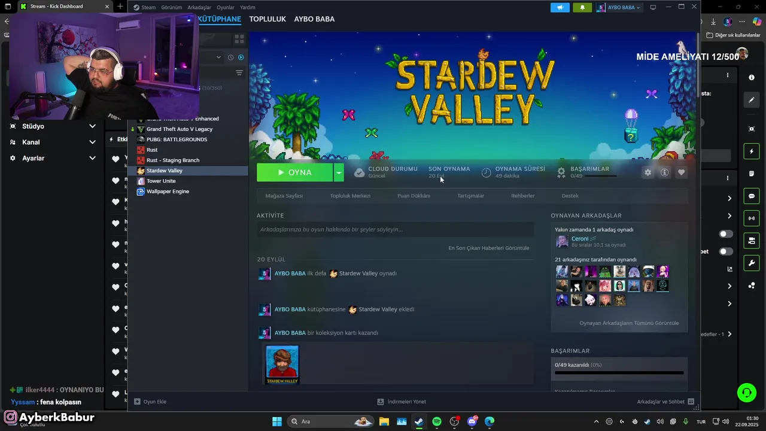Open 'İndirmeleri Yönet' downloads manager

(402, 402)
